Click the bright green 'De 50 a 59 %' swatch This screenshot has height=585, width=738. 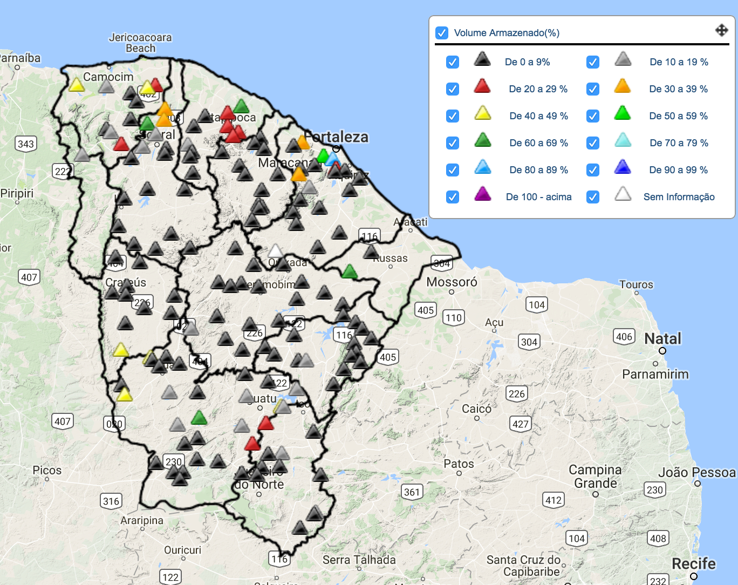click(623, 113)
